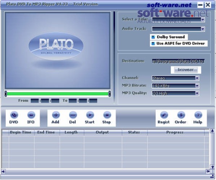Viewport: 216px width, 180px height.
Task: Toggle the Dolby Suround checkbox
Action: coord(153,37)
